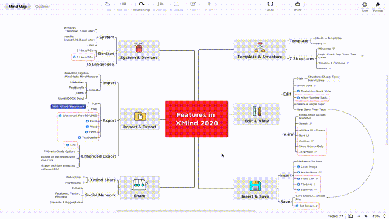Open the Format panel
The width and height of the screenshot is (389, 219).
tap(378, 7)
